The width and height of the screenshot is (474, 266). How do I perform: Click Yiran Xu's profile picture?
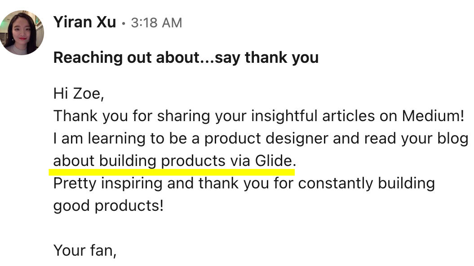click(x=22, y=33)
